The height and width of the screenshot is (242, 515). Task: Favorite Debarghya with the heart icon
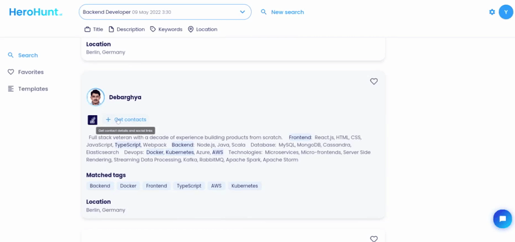[x=374, y=82]
